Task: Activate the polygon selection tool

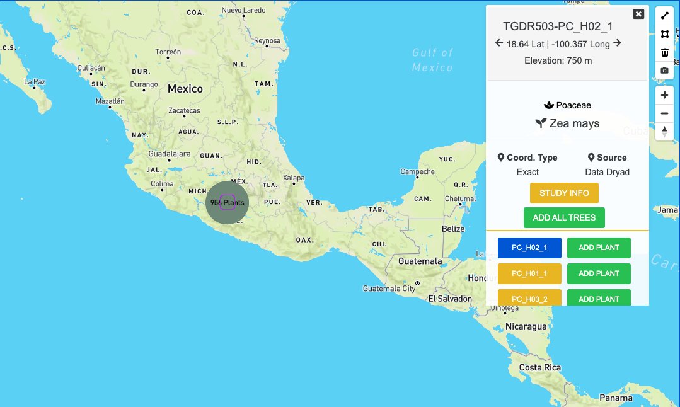Action: (x=664, y=34)
